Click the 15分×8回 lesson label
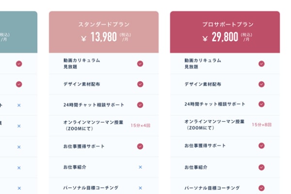 tap(261, 125)
